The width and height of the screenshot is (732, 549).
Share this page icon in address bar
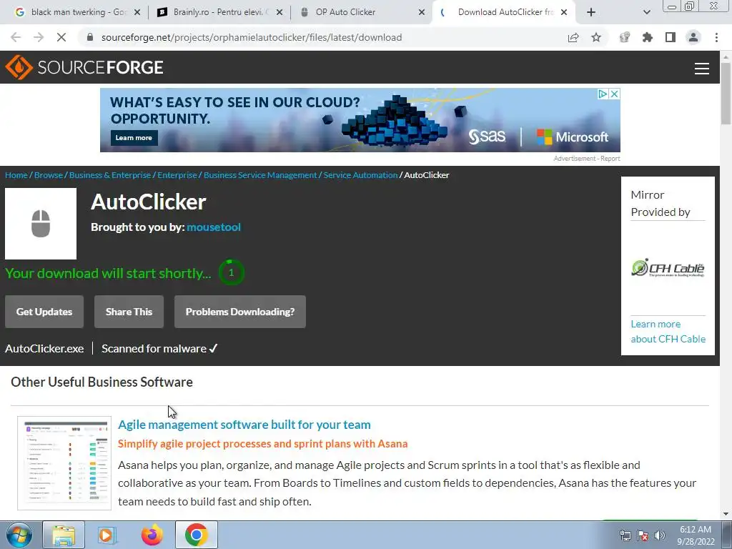tap(573, 37)
